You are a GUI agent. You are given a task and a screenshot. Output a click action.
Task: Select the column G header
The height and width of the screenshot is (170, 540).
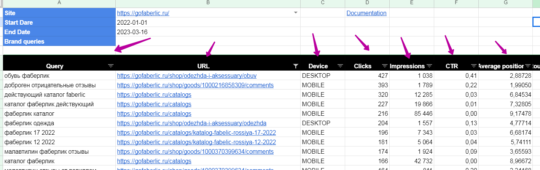click(x=505, y=3)
